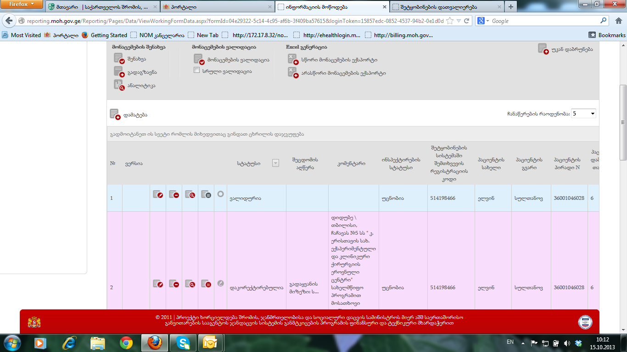Image resolution: width=627 pixels, height=352 pixels.
Task: Click the დამატება (add record) icon
Action: [115, 115]
